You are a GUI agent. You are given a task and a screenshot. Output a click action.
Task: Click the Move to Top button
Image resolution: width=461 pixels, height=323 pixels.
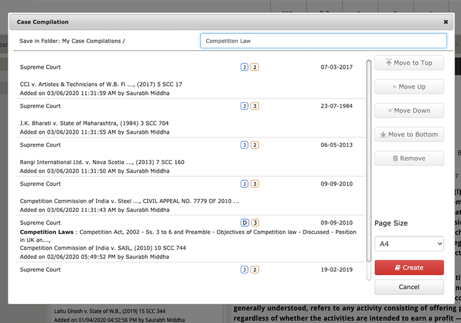tap(409, 63)
